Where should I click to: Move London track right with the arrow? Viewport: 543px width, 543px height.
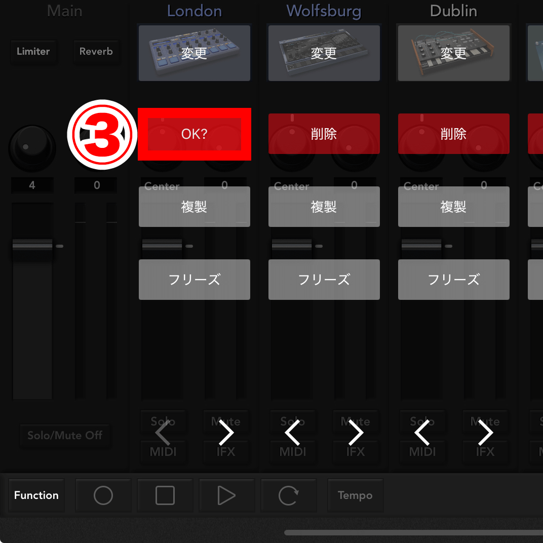click(226, 433)
